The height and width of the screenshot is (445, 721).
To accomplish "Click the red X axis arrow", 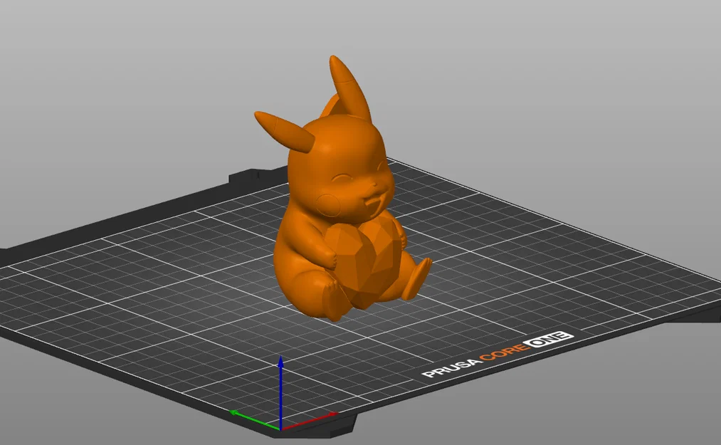I will coord(310,421).
